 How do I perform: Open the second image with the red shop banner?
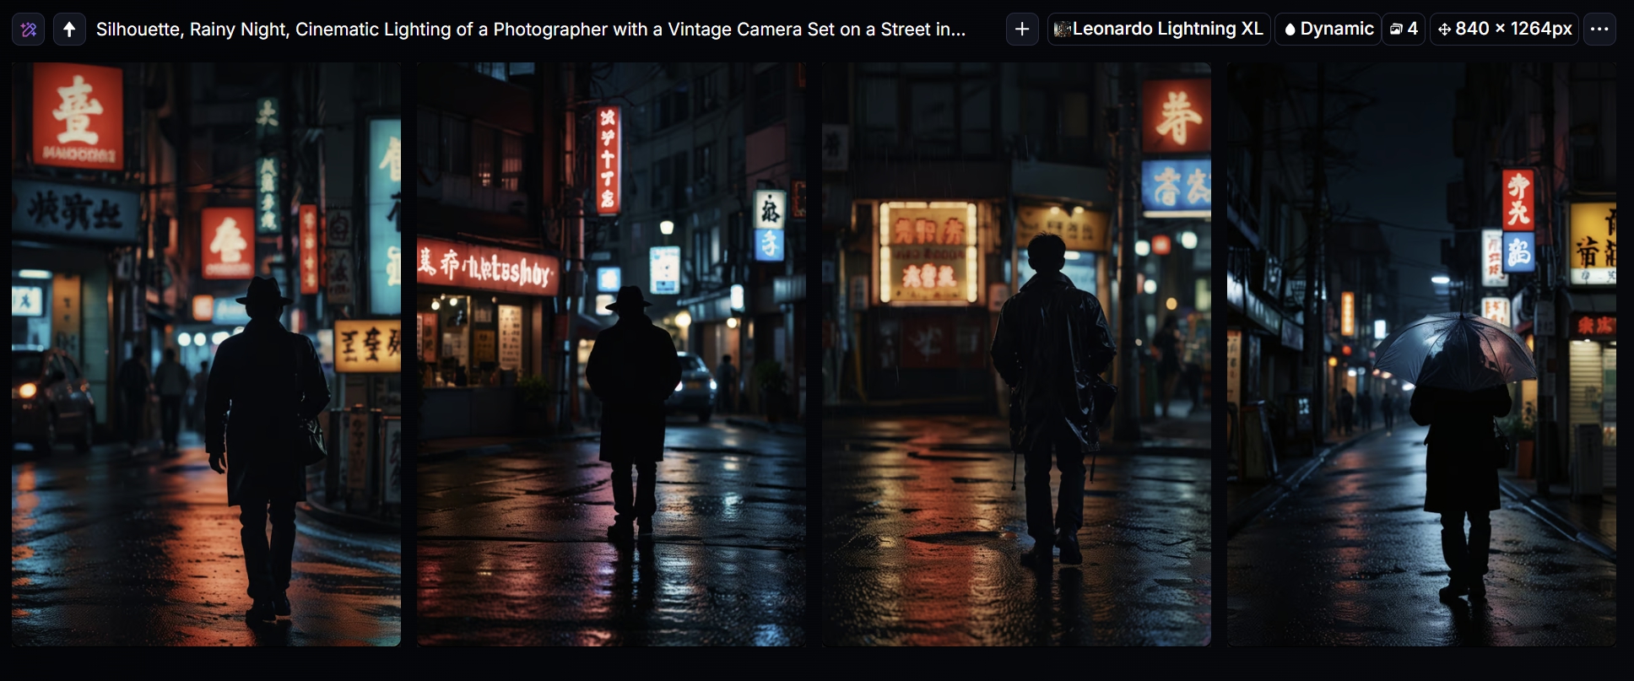point(611,354)
